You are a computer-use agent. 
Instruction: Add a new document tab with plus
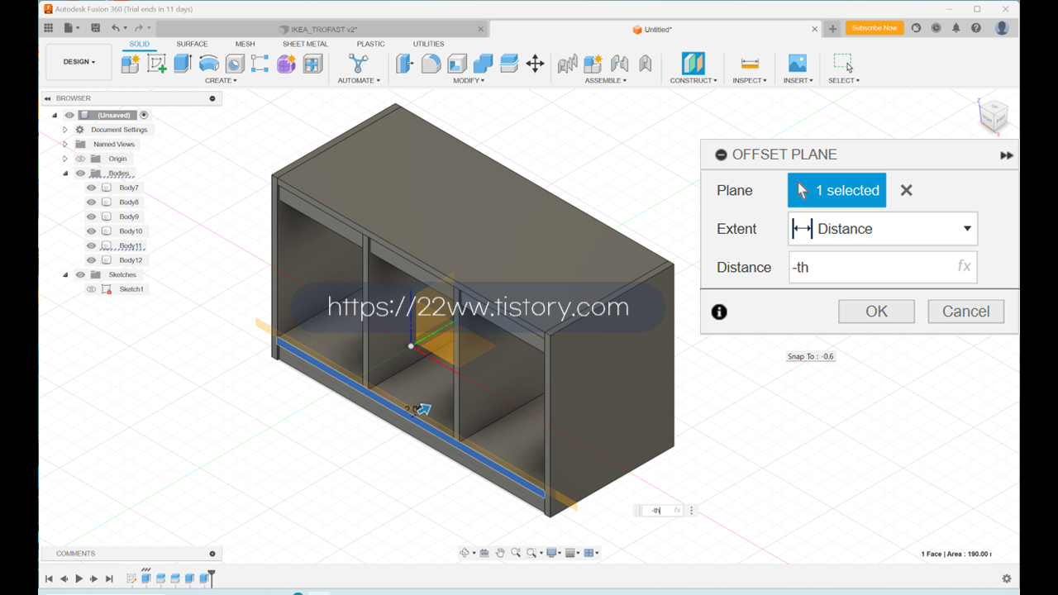point(832,29)
